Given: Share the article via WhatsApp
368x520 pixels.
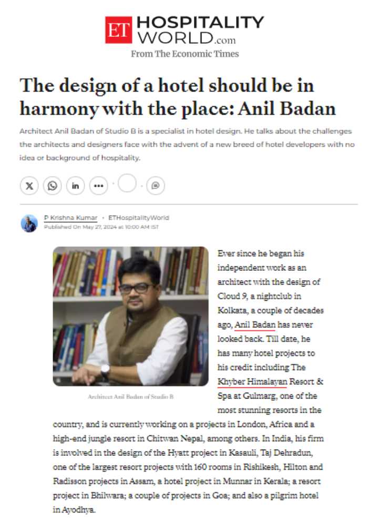Looking at the screenshot, I should pyautogui.click(x=53, y=186).
